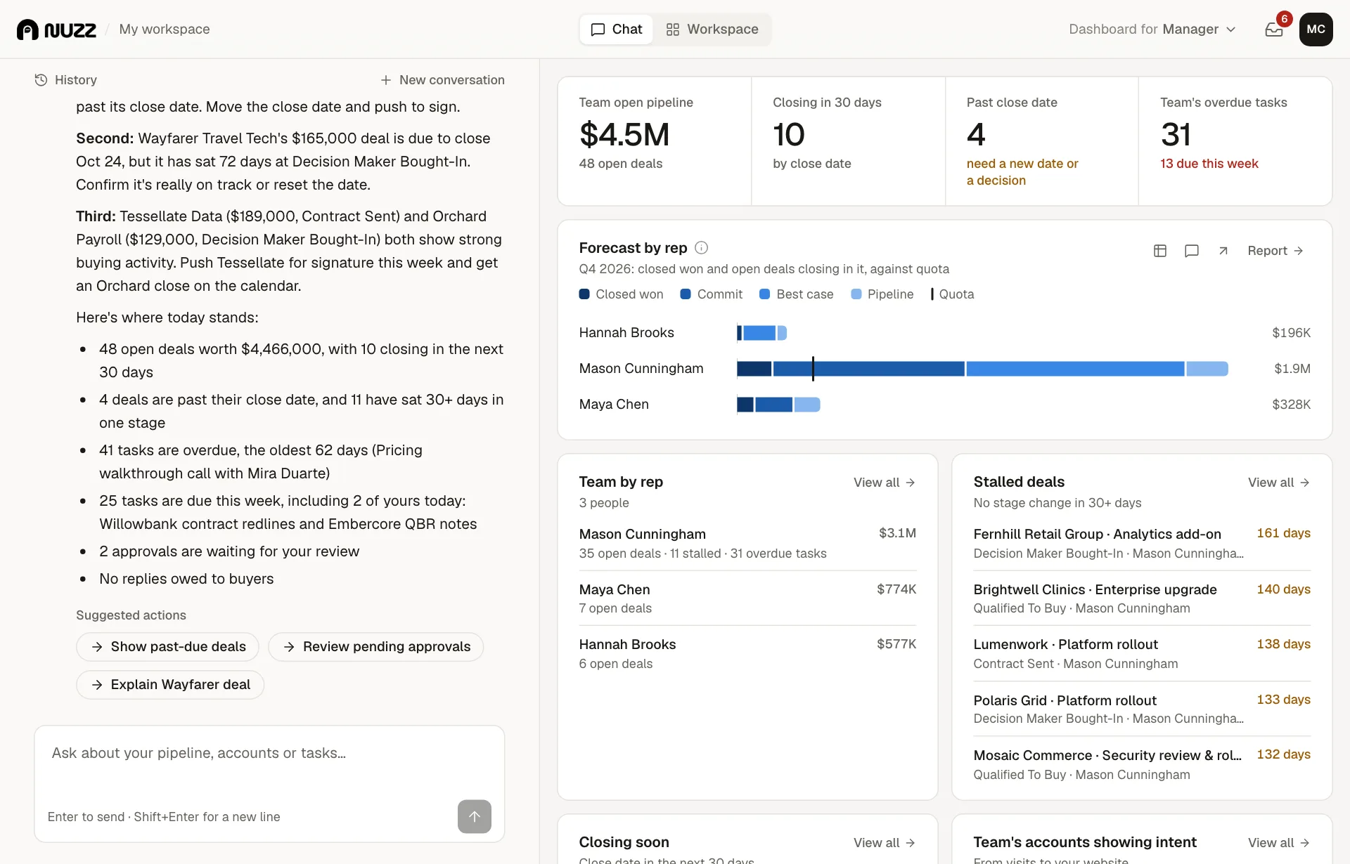Open the Closing in 30 days card
This screenshot has width=1350, height=864.
[848, 141]
